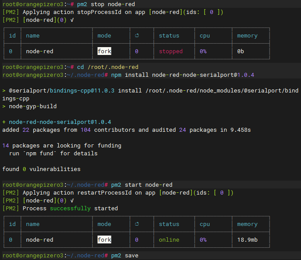The height and width of the screenshot is (260, 301).
Task: Click "npm install node-red-node-serialport@1.0.4" command
Action: (183, 75)
